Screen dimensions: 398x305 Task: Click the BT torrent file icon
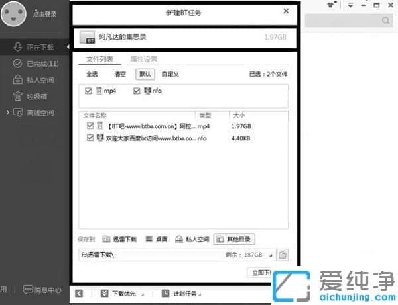pyautogui.click(x=87, y=37)
